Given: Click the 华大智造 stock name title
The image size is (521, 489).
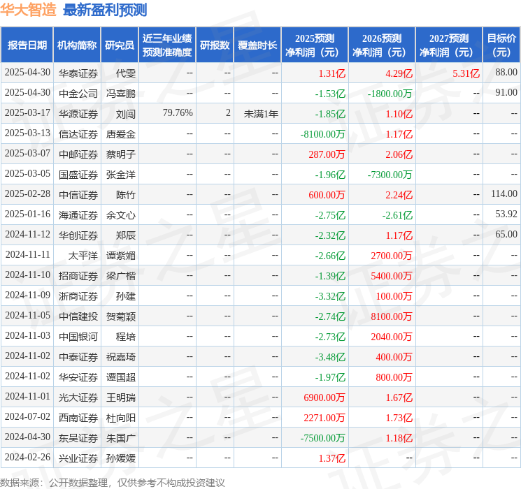Looking at the screenshot, I should [29, 10].
